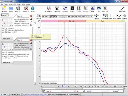This screenshot has height=96, width=128.
Task: Click Change Cal for second measurement
Action: pos(7,63)
